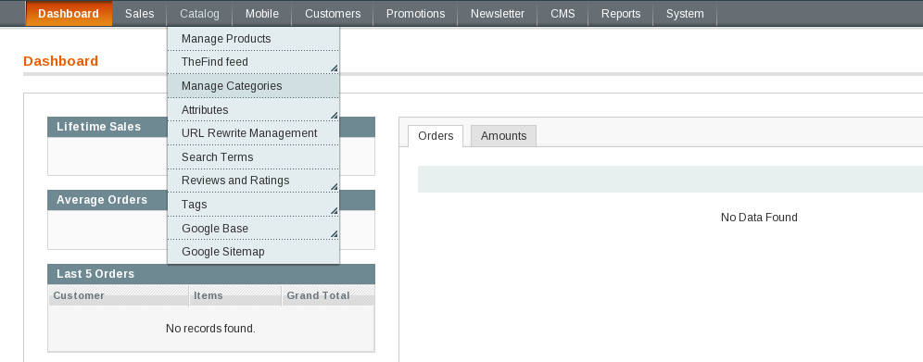Expand the Tags submenu arrow
The image size is (923, 362).
click(334, 210)
